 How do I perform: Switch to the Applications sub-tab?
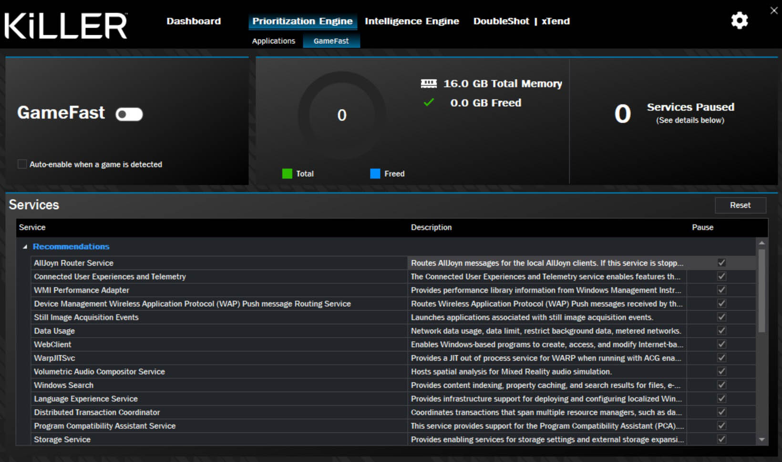coord(274,41)
